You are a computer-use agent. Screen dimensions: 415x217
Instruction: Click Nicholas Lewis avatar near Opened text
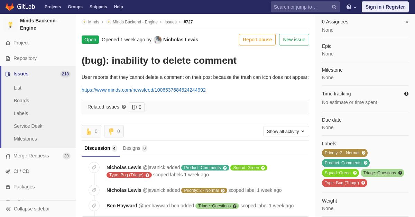tap(158, 40)
